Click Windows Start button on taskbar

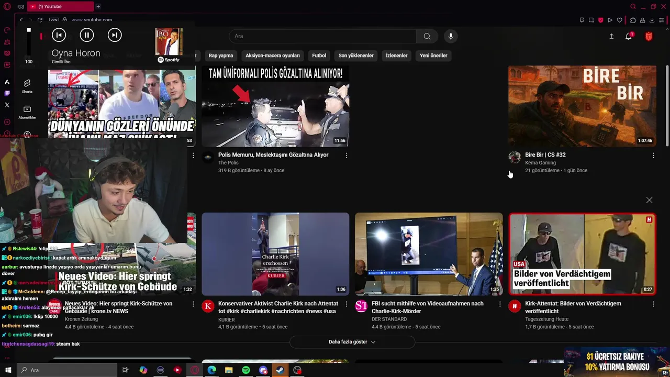8,370
